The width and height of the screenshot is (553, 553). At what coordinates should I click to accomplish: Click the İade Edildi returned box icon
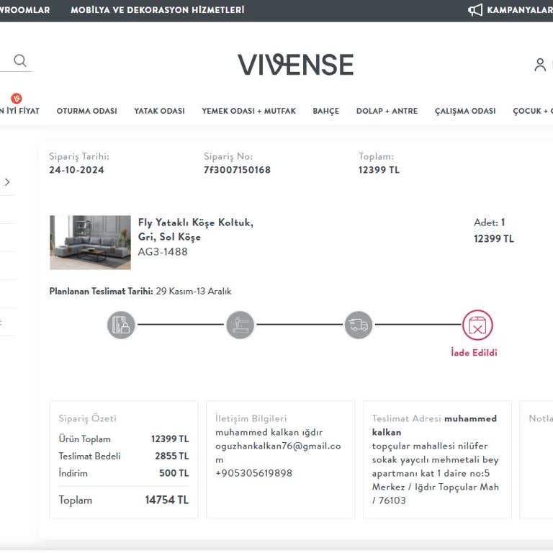[477, 325]
